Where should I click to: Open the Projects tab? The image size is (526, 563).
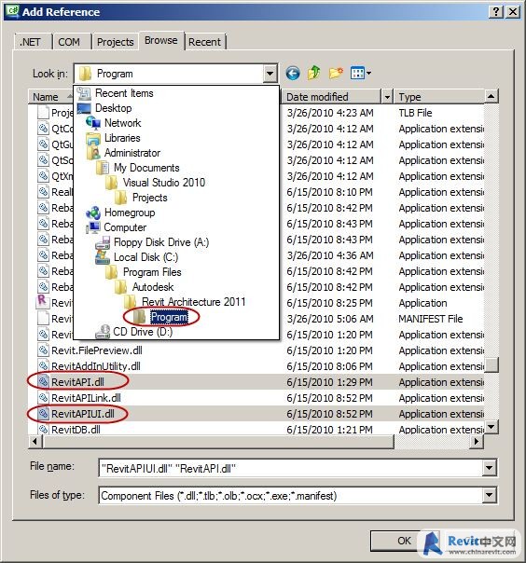coord(115,42)
